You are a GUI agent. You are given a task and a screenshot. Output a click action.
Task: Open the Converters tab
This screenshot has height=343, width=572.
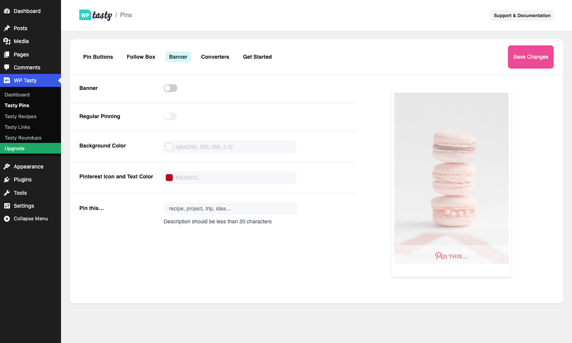click(x=215, y=57)
